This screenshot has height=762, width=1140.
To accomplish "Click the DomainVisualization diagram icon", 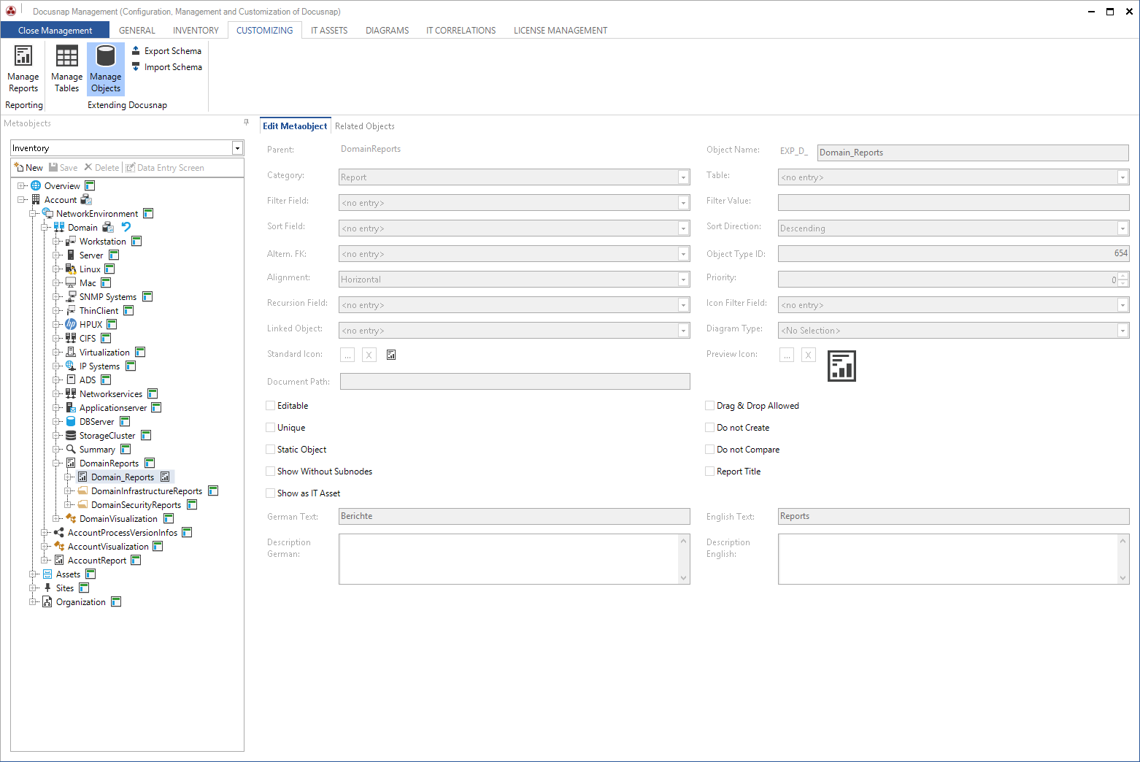I will (x=71, y=518).
